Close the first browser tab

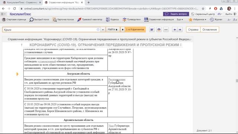(x=40, y=3)
